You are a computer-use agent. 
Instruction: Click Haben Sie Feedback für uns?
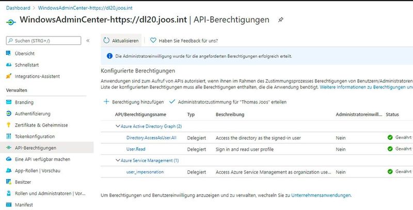click(x=184, y=41)
